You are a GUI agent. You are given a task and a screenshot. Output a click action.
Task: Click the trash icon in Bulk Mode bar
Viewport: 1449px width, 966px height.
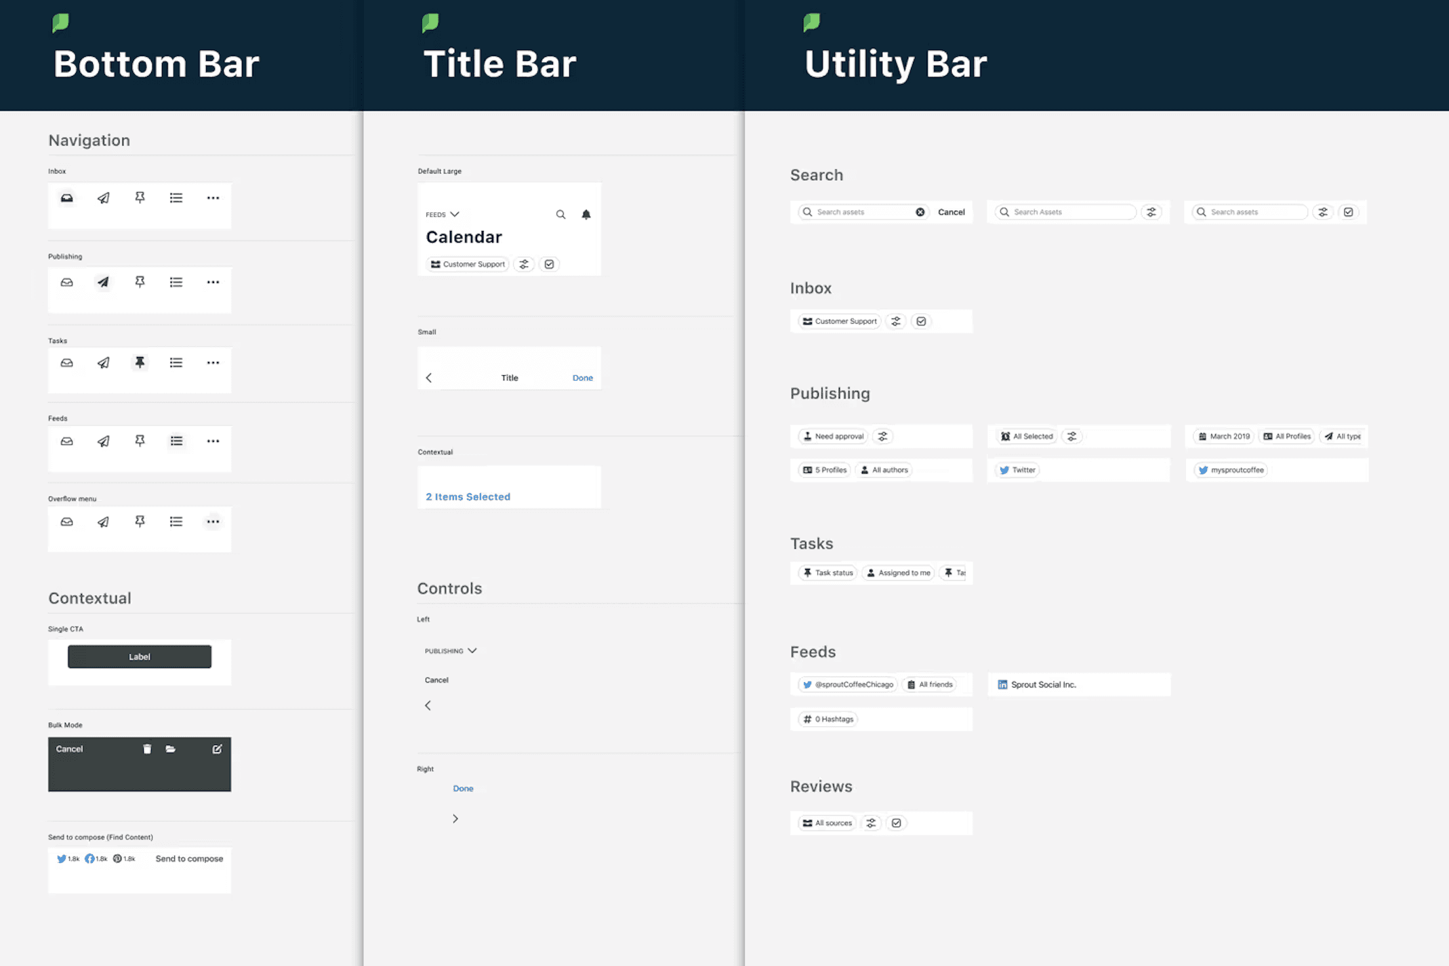tap(147, 749)
